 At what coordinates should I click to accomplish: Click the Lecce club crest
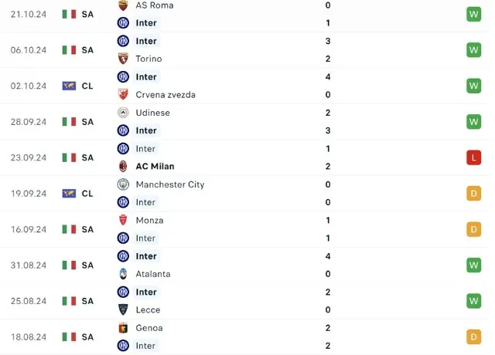coord(122,309)
